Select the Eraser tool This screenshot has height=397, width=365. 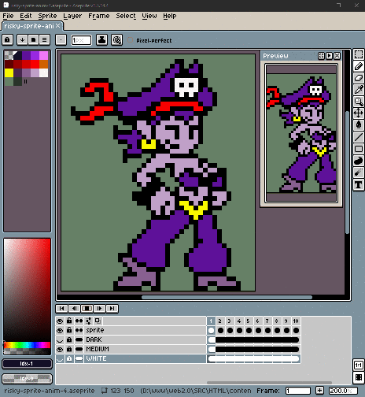point(359,78)
